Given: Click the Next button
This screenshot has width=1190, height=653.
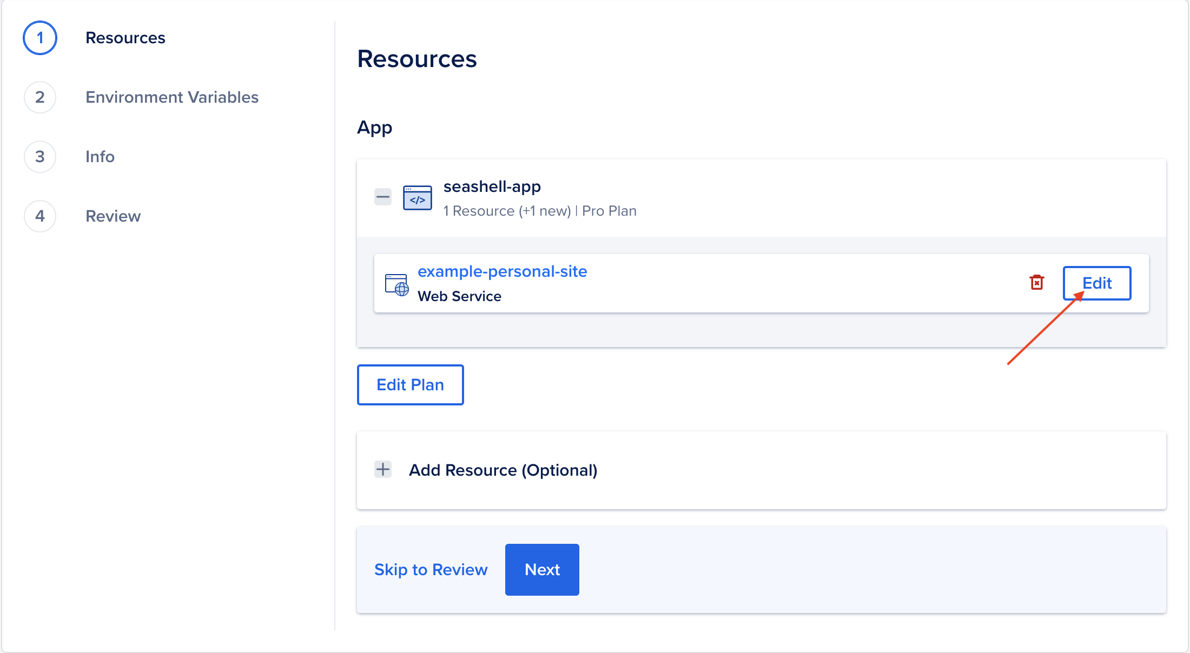Looking at the screenshot, I should tap(542, 570).
